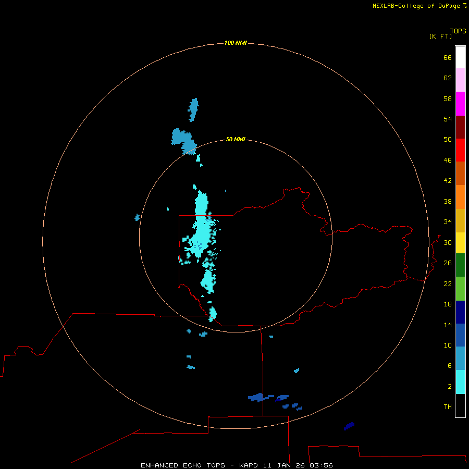Select the dark orange legend swatch
The image size is (469, 469).
460,173
